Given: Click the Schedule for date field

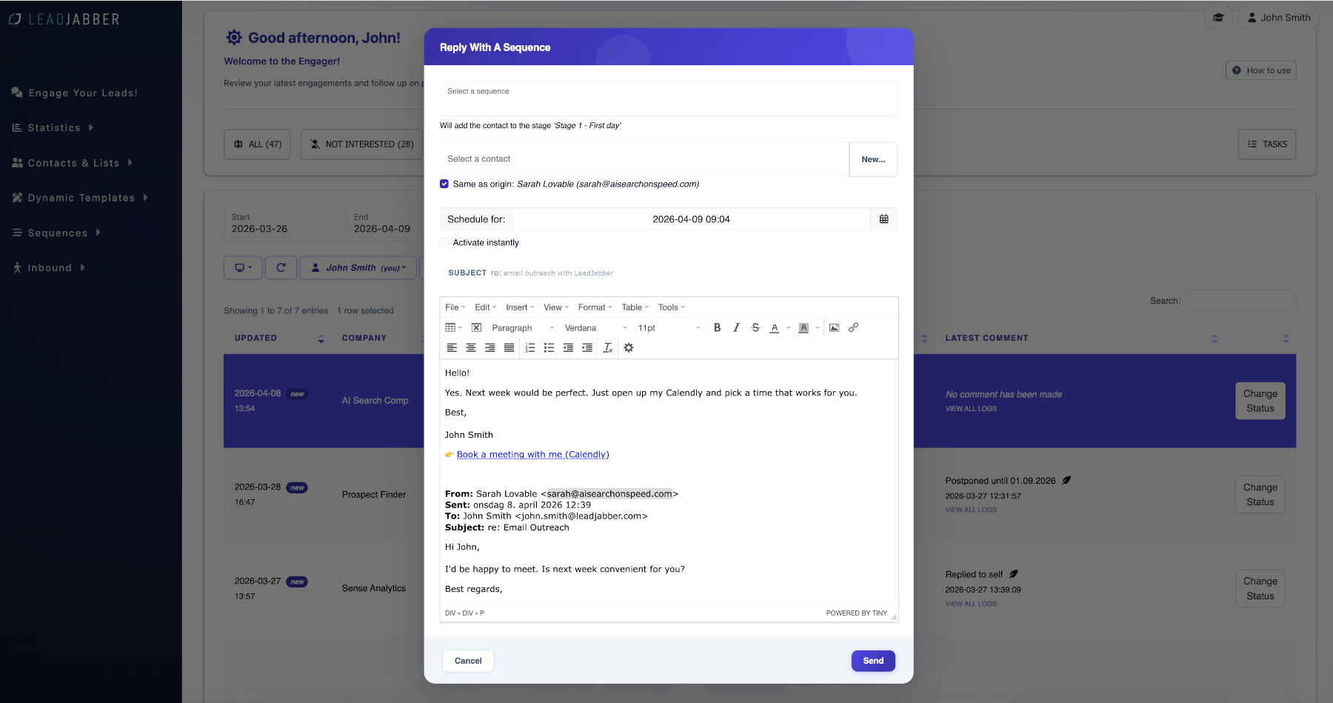Looking at the screenshot, I should click(x=691, y=219).
